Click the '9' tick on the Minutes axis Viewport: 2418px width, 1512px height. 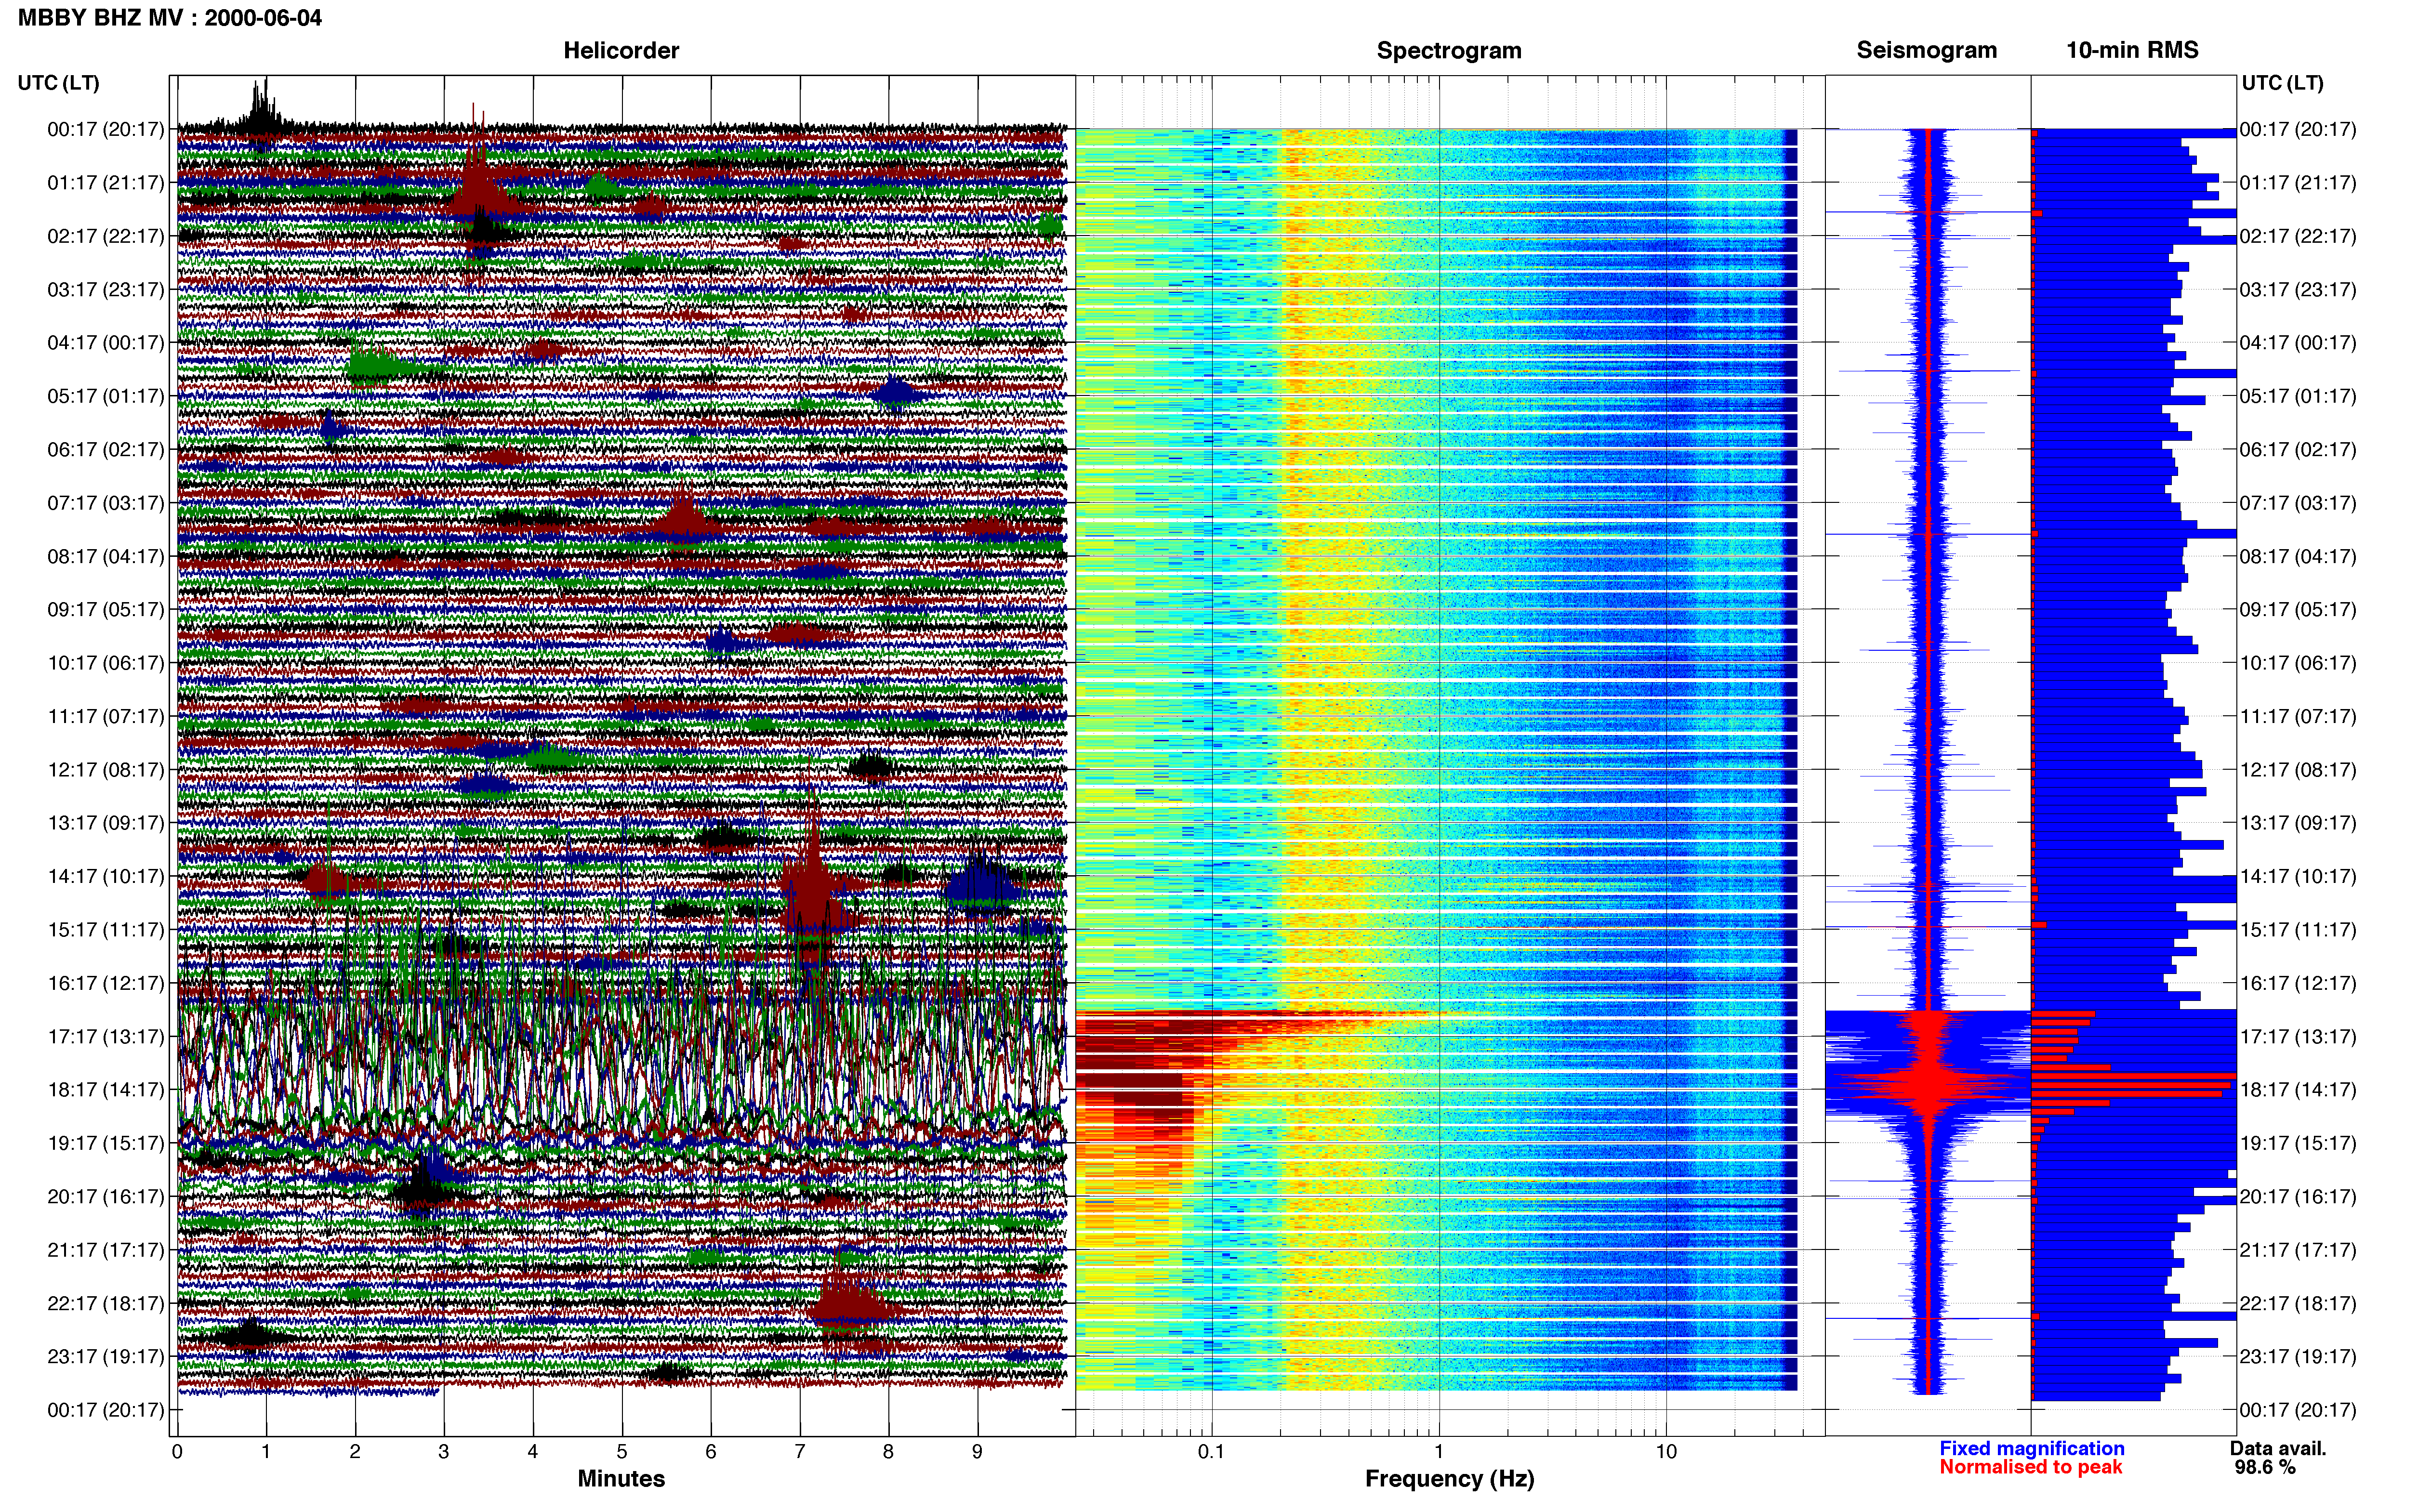pyautogui.click(x=978, y=1451)
